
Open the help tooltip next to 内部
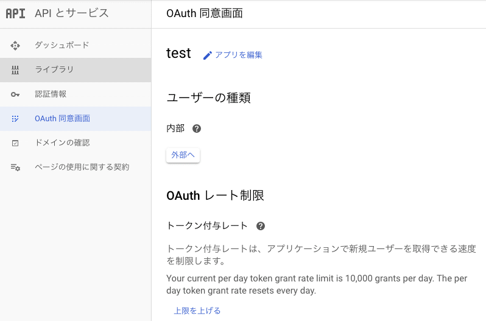(197, 129)
